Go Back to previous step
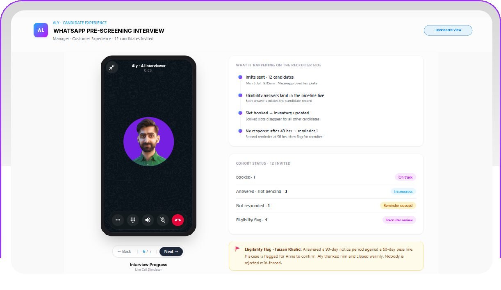501x290 pixels. (x=124, y=251)
